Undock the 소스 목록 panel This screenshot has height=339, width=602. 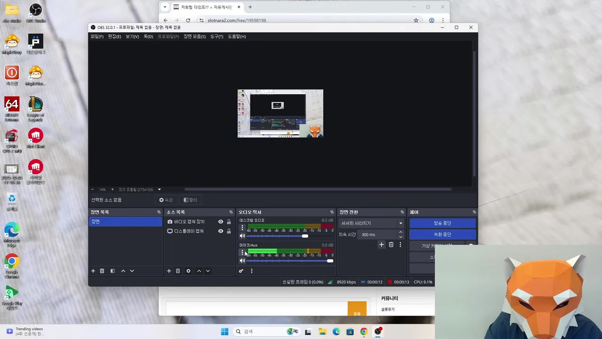[x=231, y=212]
